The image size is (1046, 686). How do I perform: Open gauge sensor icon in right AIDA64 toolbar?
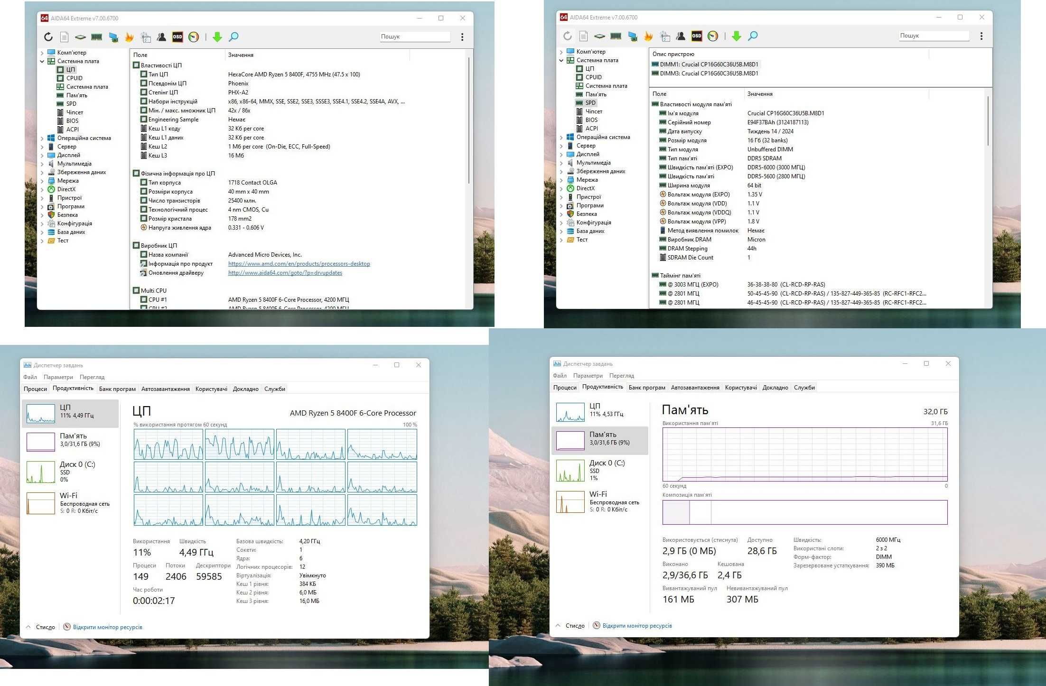(x=713, y=36)
